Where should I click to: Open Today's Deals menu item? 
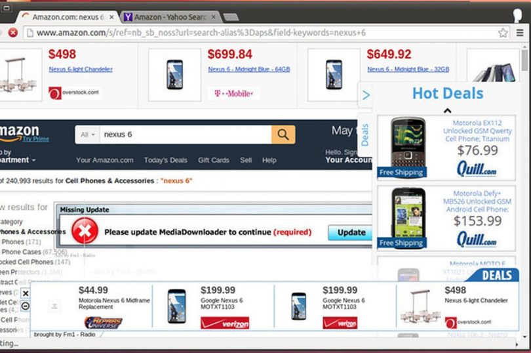165,160
